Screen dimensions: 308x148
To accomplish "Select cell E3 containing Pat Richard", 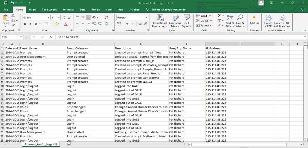I will tap(186, 57).
